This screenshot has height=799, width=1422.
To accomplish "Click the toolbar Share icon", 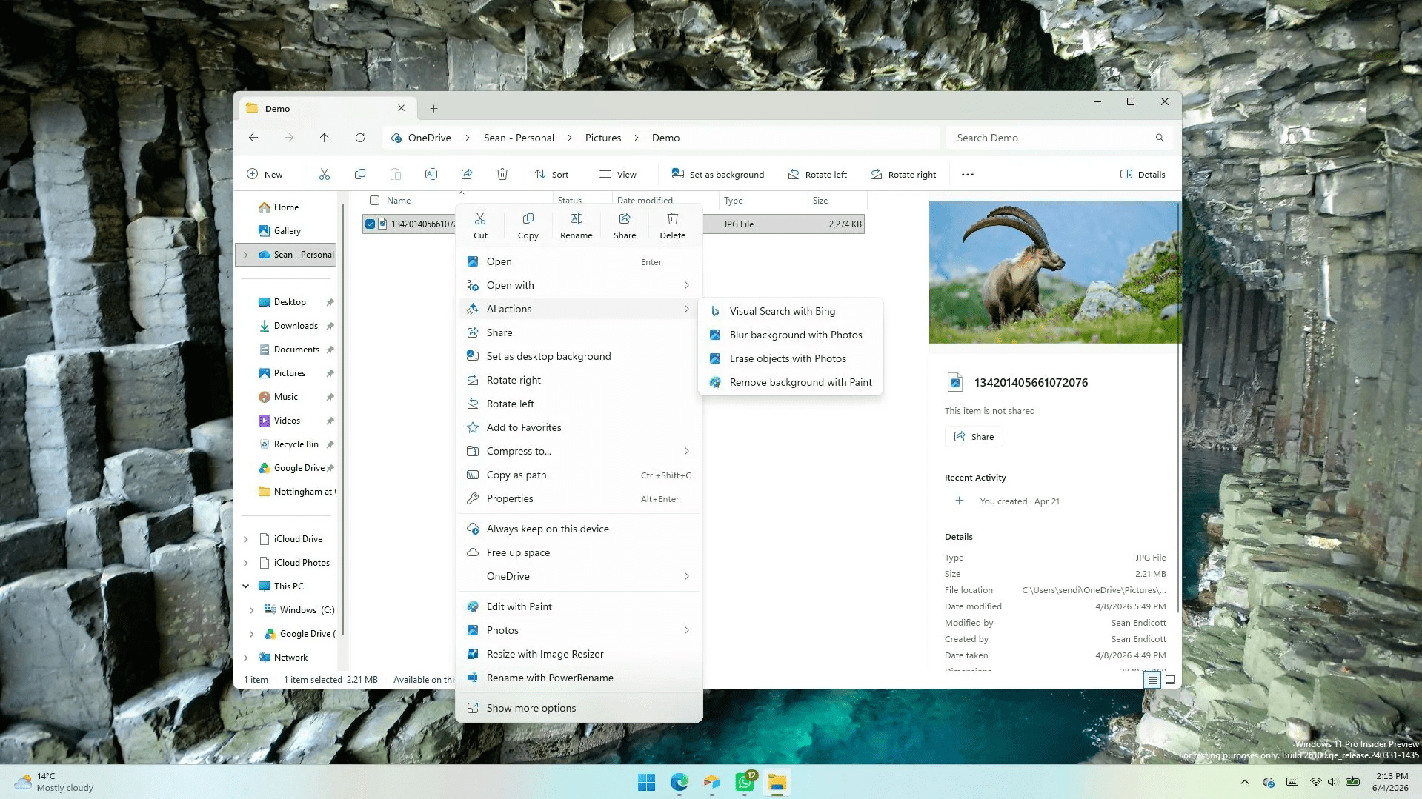I will [467, 174].
